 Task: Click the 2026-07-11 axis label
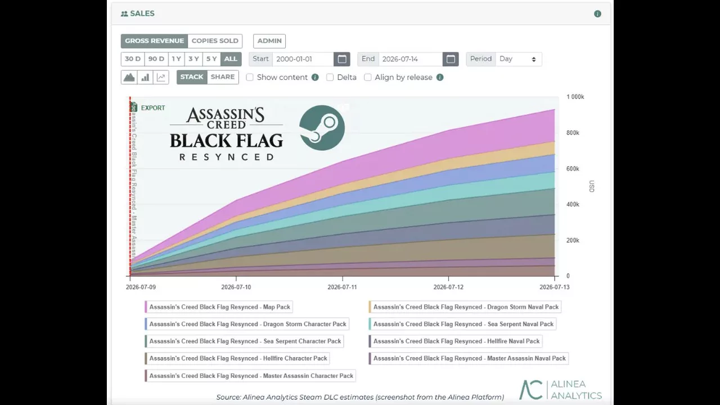(342, 287)
